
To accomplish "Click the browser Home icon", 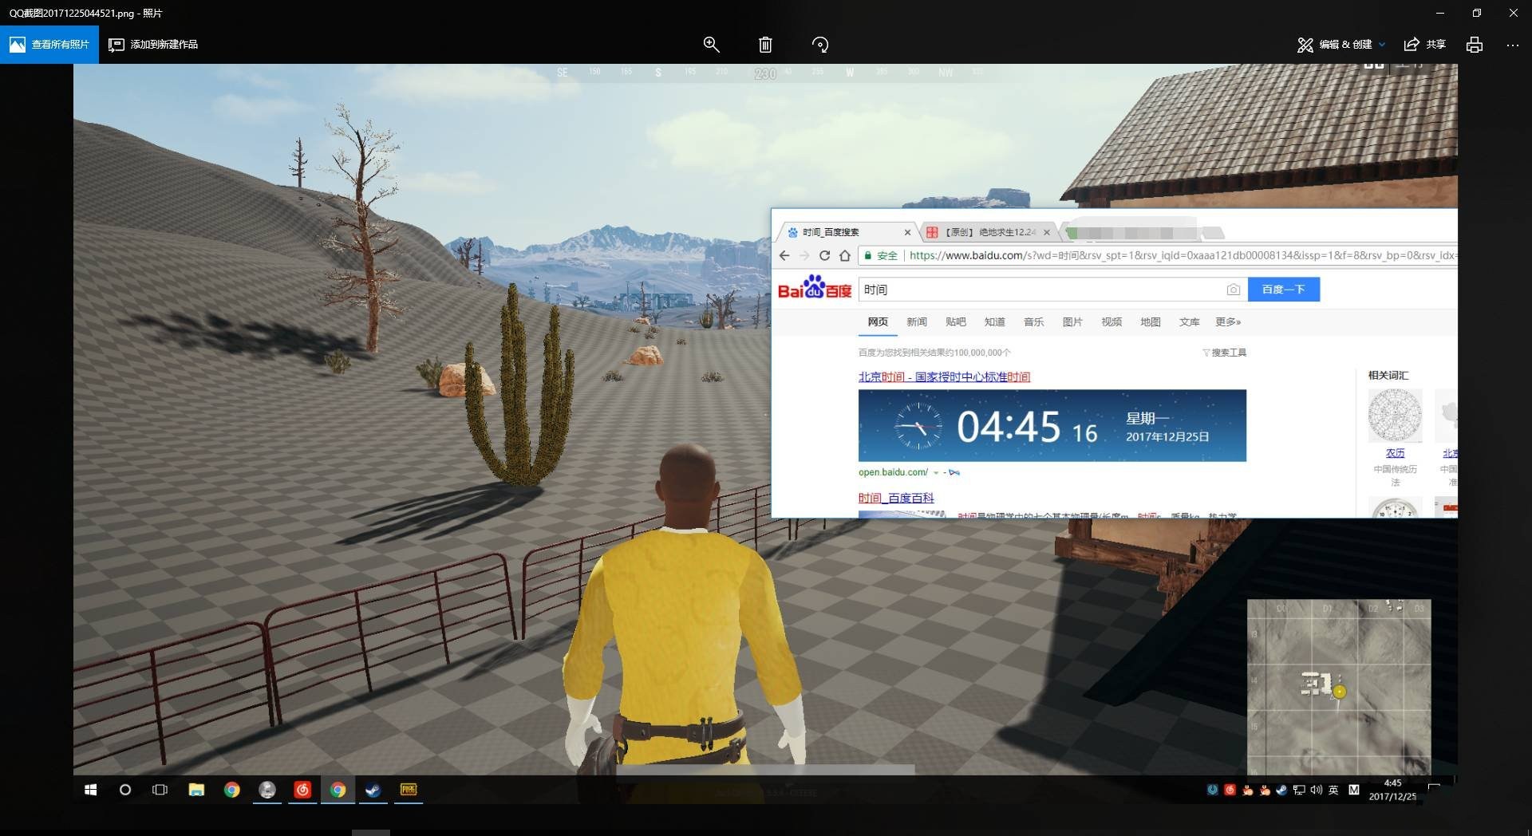I will coord(844,255).
